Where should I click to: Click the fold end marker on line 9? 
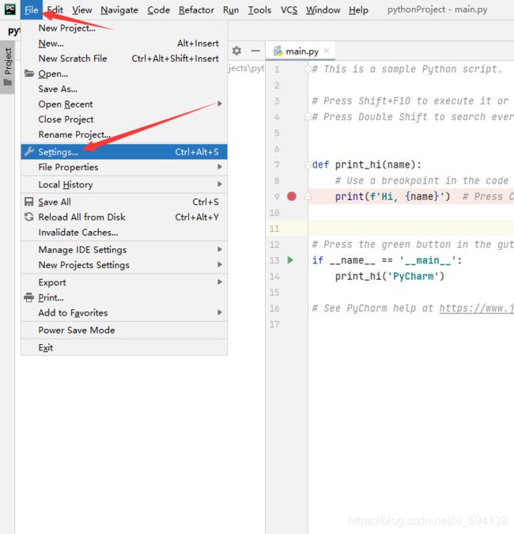point(308,196)
